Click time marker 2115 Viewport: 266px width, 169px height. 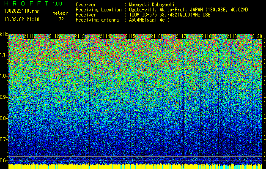click(x=130, y=36)
